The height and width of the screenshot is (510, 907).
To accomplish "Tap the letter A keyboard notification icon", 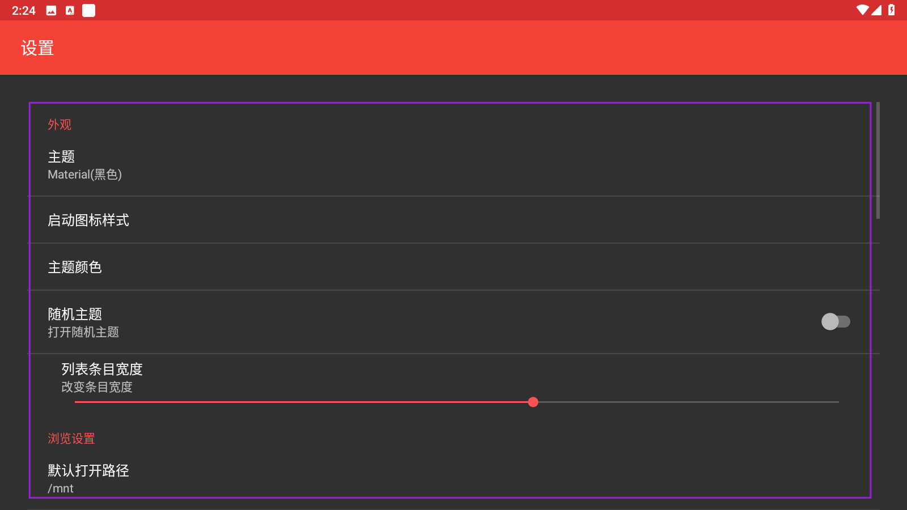I will [x=70, y=10].
